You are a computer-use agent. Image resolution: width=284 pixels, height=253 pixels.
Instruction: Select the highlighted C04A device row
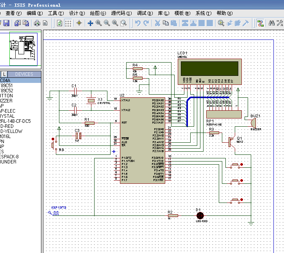click(20, 80)
